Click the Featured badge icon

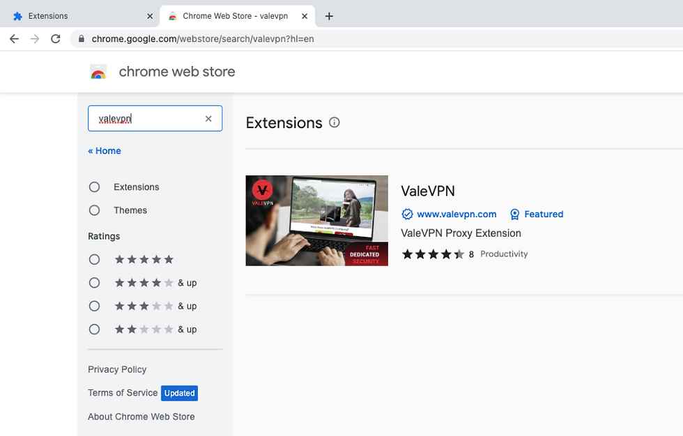pos(514,214)
